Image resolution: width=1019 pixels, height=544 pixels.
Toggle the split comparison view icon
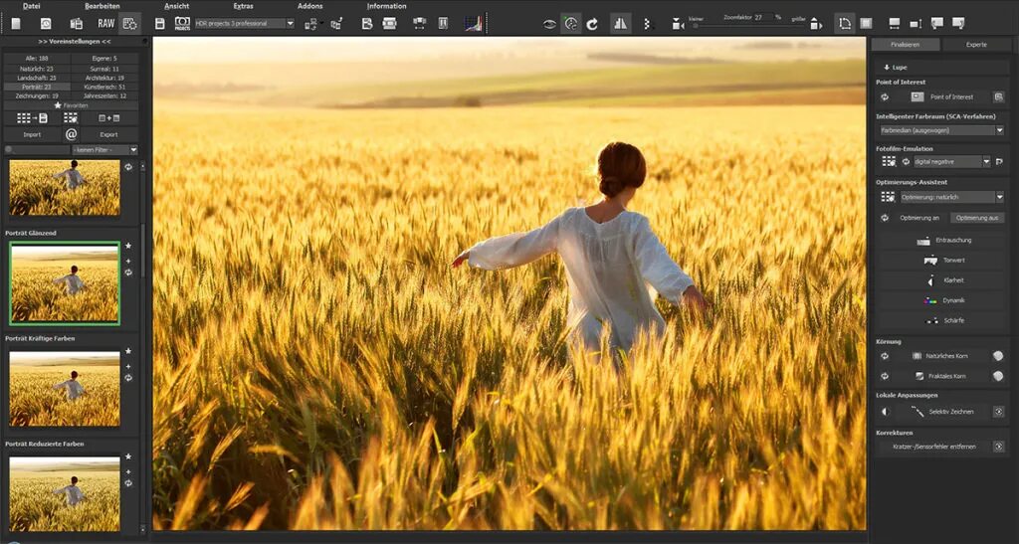621,24
